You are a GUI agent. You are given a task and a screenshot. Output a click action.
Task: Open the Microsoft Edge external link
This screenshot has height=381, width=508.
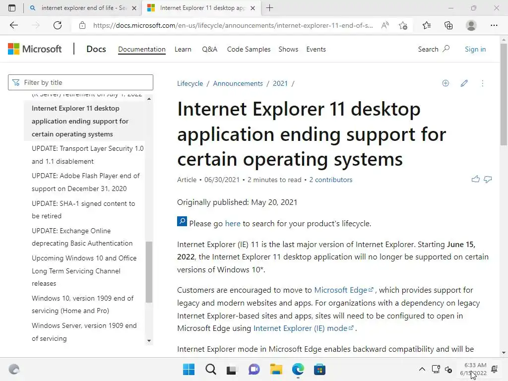pos(344,290)
